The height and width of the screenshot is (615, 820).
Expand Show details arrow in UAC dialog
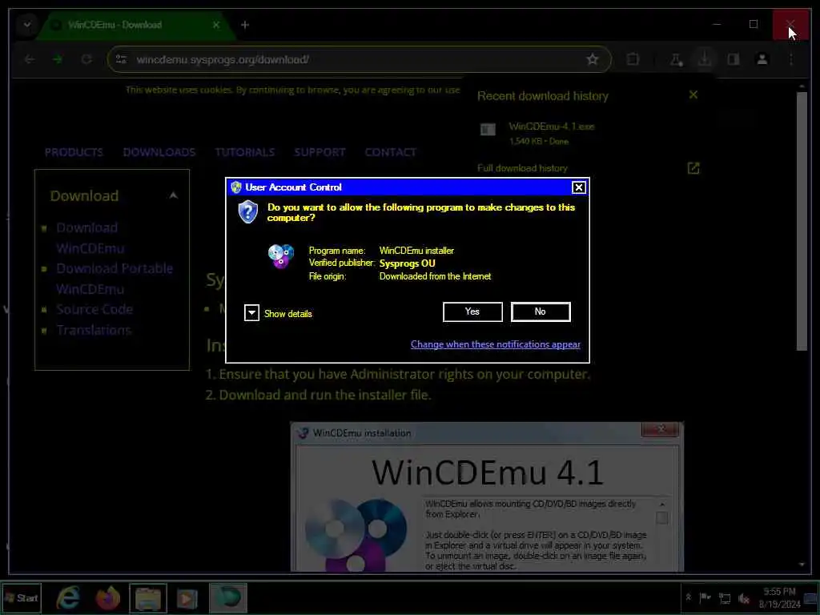pyautogui.click(x=251, y=313)
